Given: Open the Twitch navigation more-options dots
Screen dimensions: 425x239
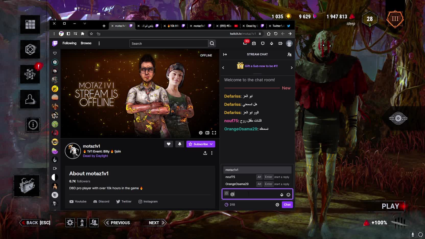Looking at the screenshot, I should click(x=99, y=43).
